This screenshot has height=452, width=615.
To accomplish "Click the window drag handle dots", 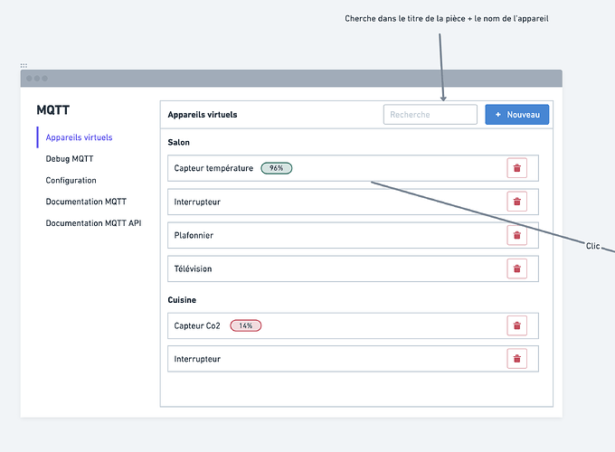I will click(24, 66).
